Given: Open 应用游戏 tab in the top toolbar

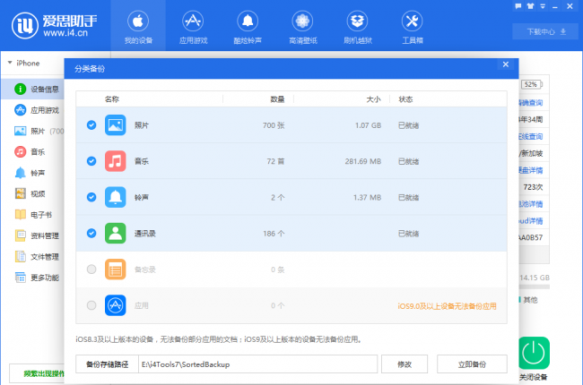Looking at the screenshot, I should 193,26.
